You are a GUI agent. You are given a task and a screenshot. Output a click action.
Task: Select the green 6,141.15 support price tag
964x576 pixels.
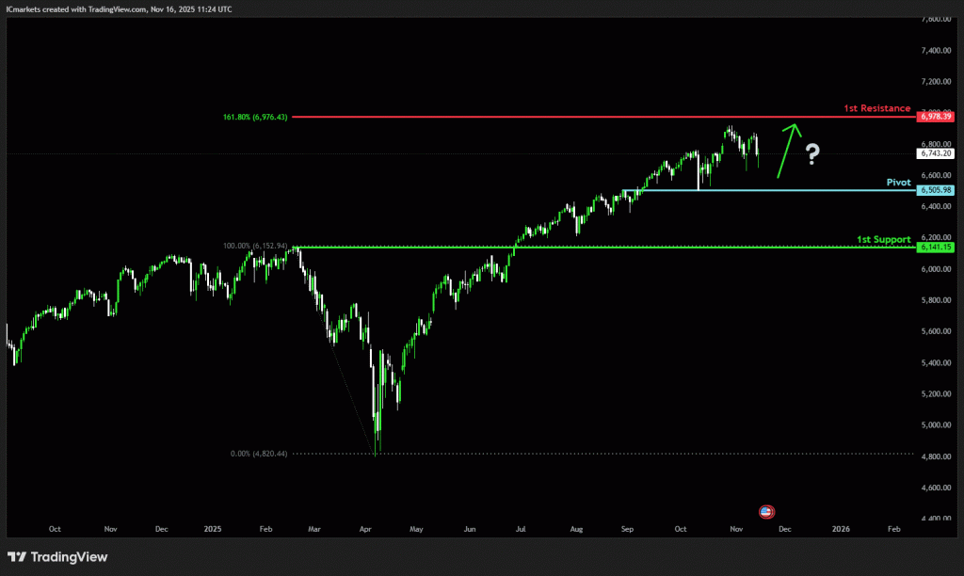coord(934,247)
